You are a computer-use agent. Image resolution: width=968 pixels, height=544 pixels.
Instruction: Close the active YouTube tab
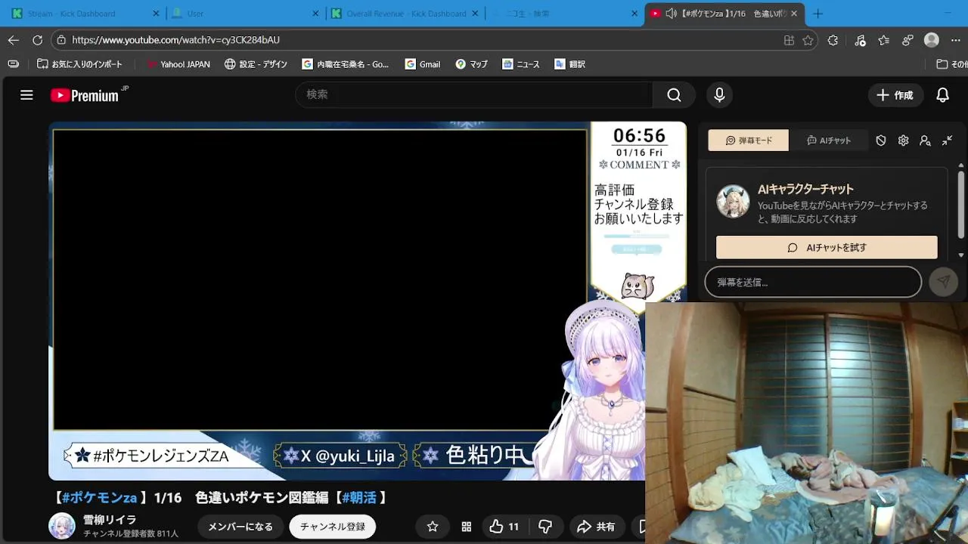tap(794, 14)
